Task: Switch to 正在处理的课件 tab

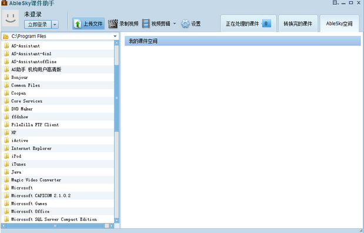Action: click(248, 24)
